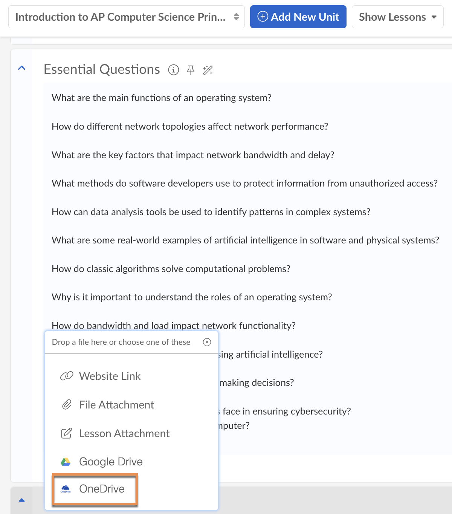
Task: Pick the Lesson Attachment option
Action: click(x=124, y=433)
